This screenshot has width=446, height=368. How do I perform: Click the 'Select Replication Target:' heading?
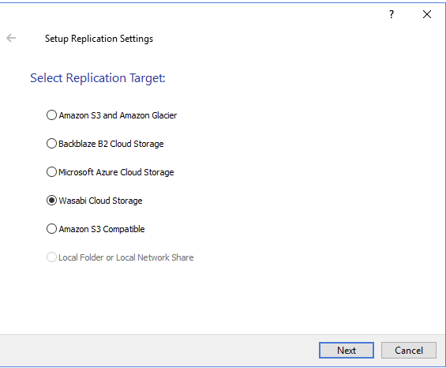[x=98, y=78]
